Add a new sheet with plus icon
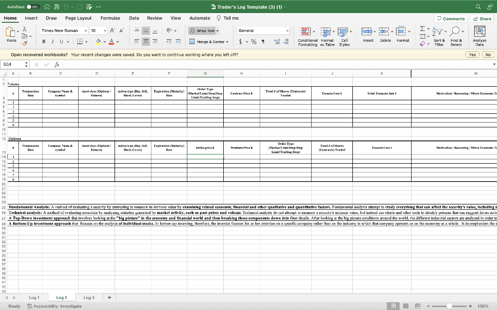Image resolution: width=497 pixels, height=310 pixels. 109,297
